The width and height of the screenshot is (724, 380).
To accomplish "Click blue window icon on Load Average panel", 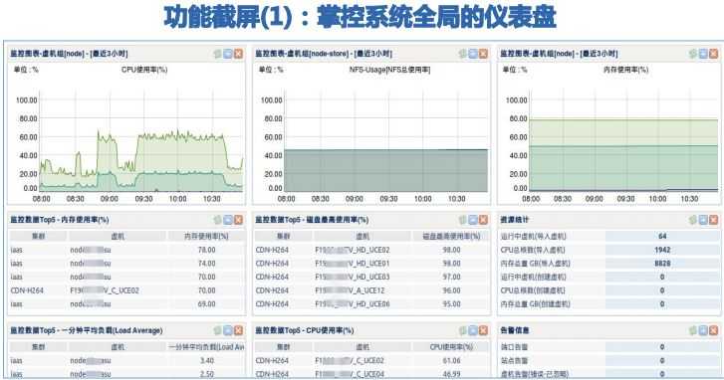I will coord(228,330).
